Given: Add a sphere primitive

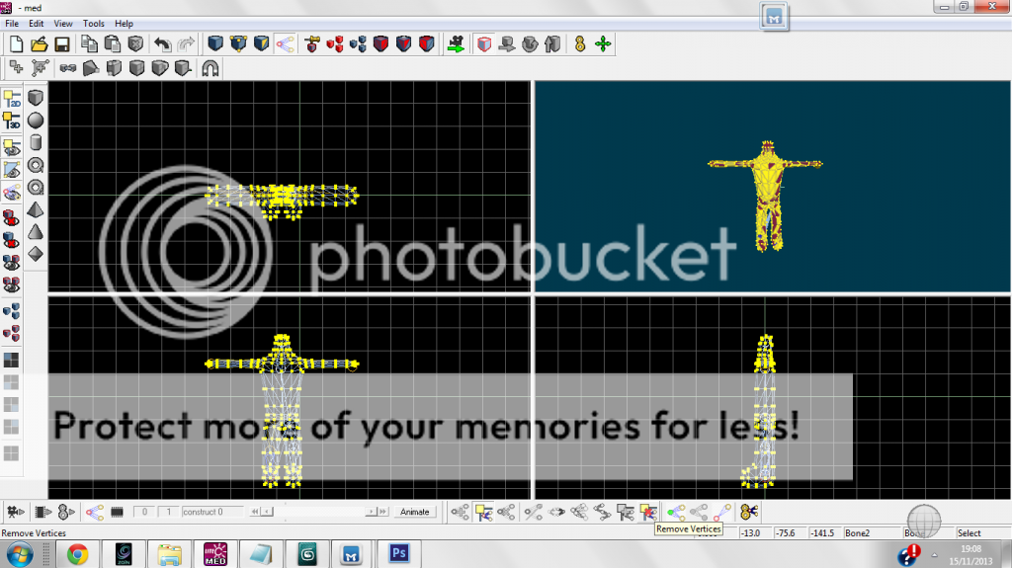Looking at the screenshot, I should (36, 121).
